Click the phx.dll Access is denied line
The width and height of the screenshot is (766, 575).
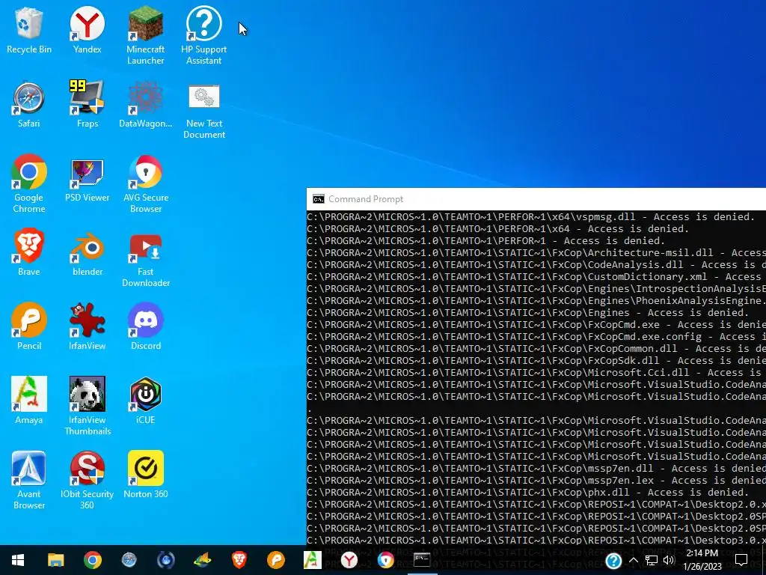pyautogui.click(x=527, y=492)
